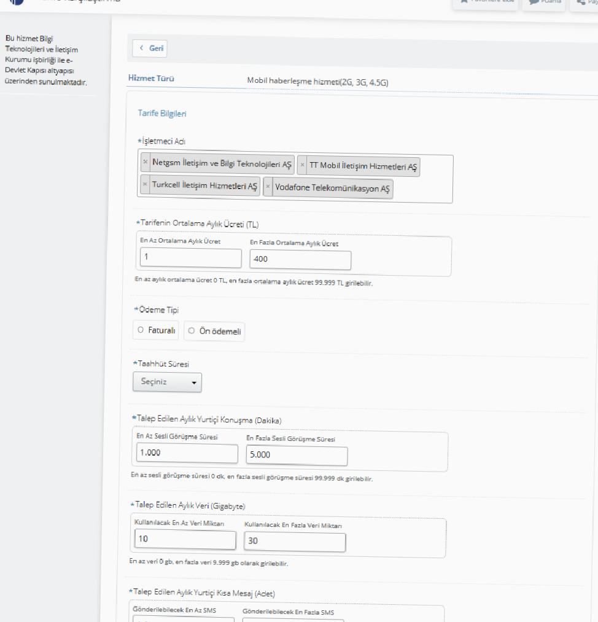598x622 pixels.
Task: Select the En Az Sesli Görüşme Süresi input
Action: tap(187, 453)
